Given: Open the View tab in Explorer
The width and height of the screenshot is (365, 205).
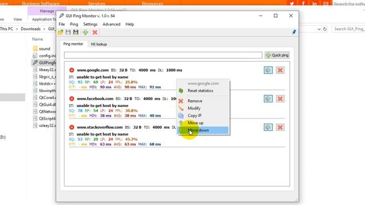Looking at the screenshot, I should [x=18, y=19].
